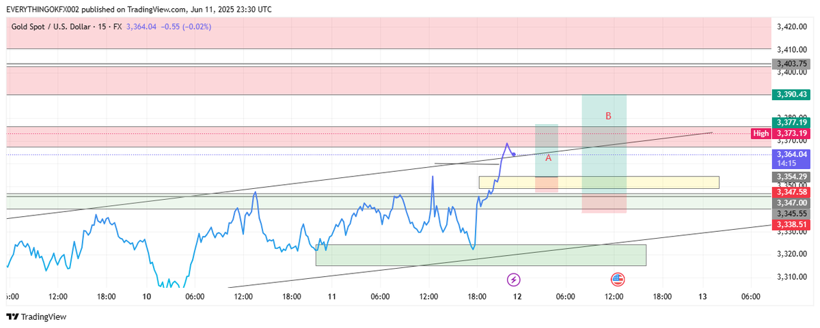Click the 3,403.75 gray price label

pos(791,64)
